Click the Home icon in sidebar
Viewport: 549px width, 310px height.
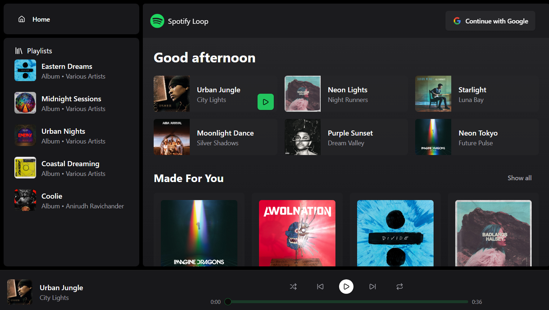(22, 19)
